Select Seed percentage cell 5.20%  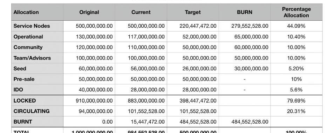tap(296, 69)
